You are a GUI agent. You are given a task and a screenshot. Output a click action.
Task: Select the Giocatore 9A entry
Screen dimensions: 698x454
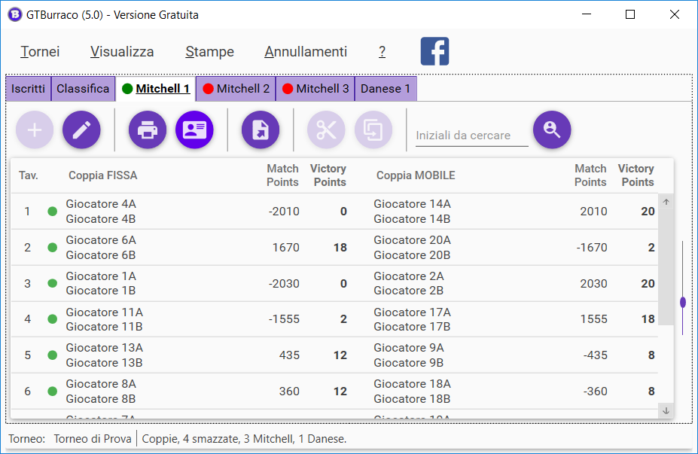pyautogui.click(x=409, y=348)
